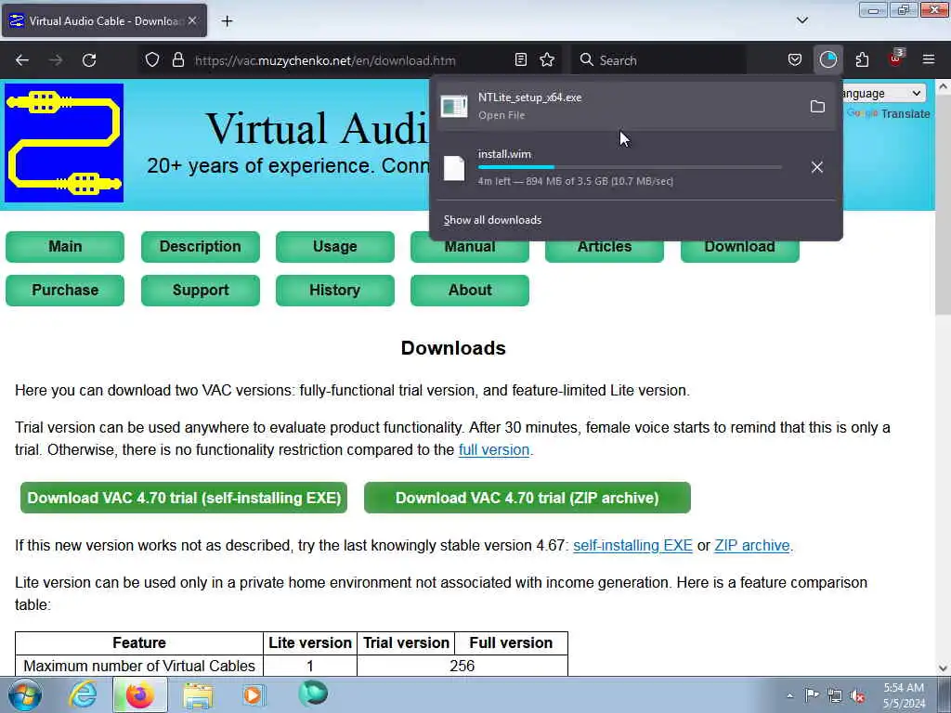Viewport: 951px width, 713px height.
Task: Open the Windows Start button
Action: 24,694
